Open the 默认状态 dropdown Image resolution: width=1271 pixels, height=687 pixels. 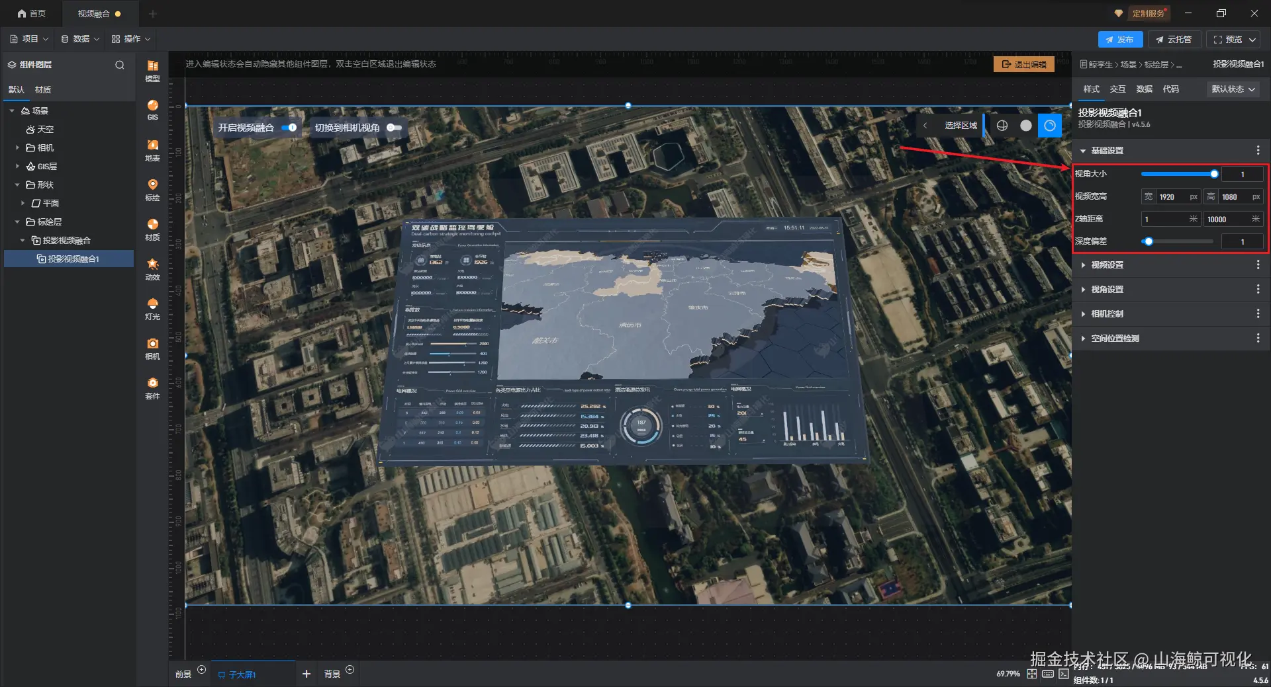pyautogui.click(x=1233, y=89)
